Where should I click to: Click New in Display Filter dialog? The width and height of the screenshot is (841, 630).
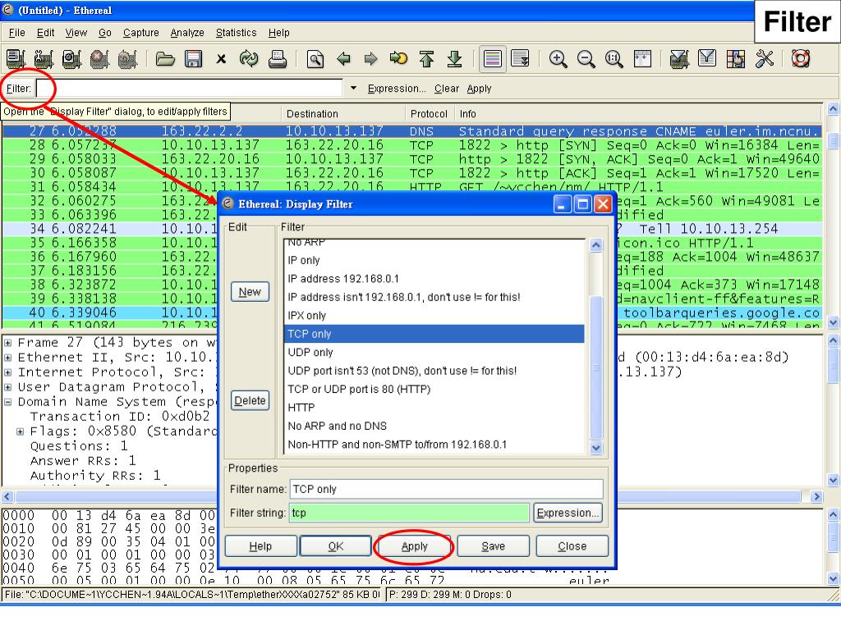[250, 292]
